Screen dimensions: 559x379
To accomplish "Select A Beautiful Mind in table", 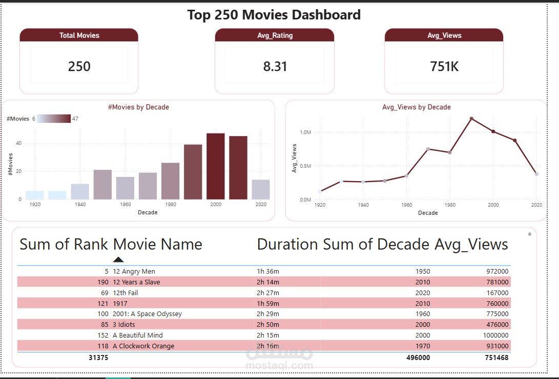I will [138, 335].
